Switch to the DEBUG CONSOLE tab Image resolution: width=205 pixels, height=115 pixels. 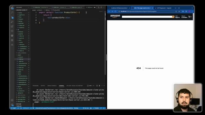52,86
